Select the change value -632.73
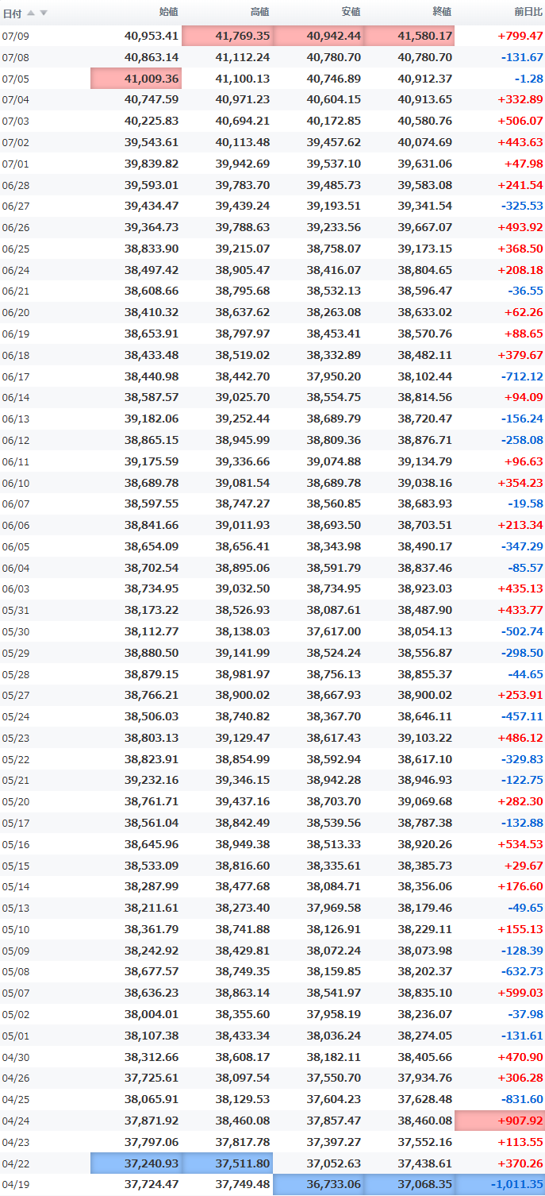Image resolution: width=545 pixels, height=1196 pixels. (522, 972)
